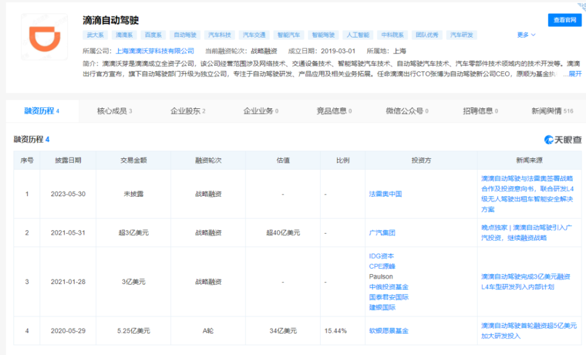586x355 pixels.
Task: Click the date cell 2021-01-28
Action: click(68, 282)
